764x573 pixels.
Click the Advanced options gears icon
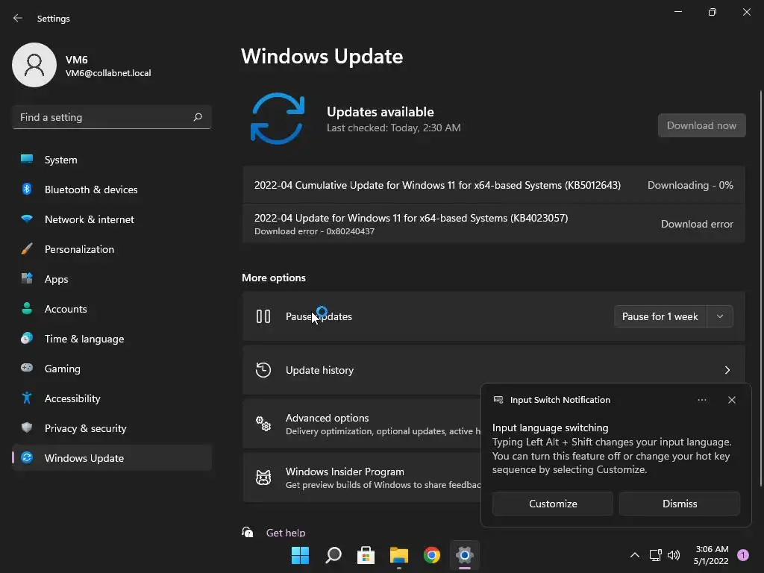[263, 424]
